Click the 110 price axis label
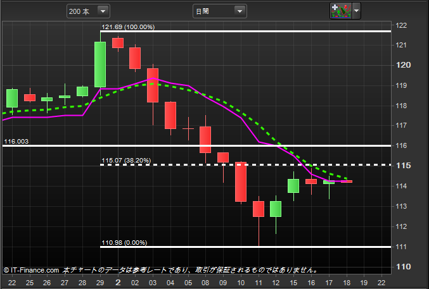The image size is (429, 289). 403,267
